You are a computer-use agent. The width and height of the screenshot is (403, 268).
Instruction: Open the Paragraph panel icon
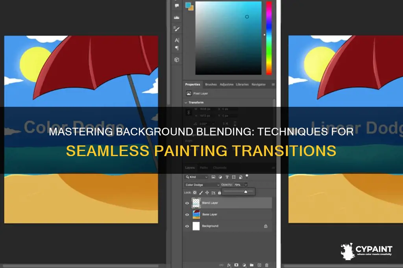coord(177,48)
